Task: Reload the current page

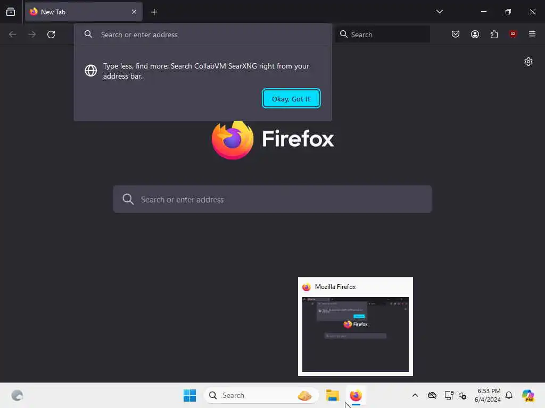Action: 51,35
